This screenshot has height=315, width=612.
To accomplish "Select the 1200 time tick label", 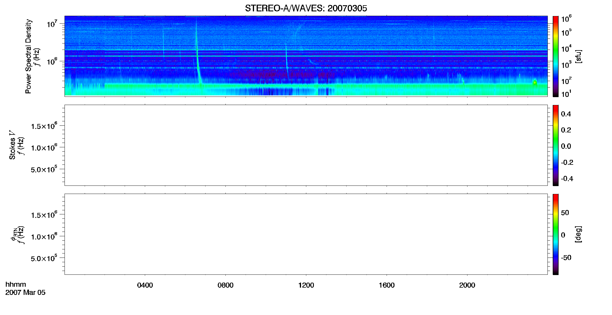I will [306, 285].
